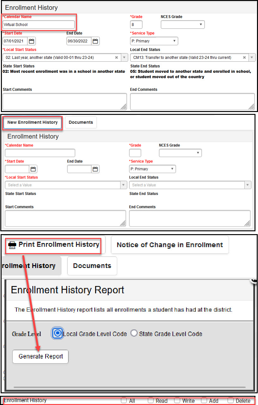Click Print Enrollment History

pyautogui.click(x=54, y=245)
